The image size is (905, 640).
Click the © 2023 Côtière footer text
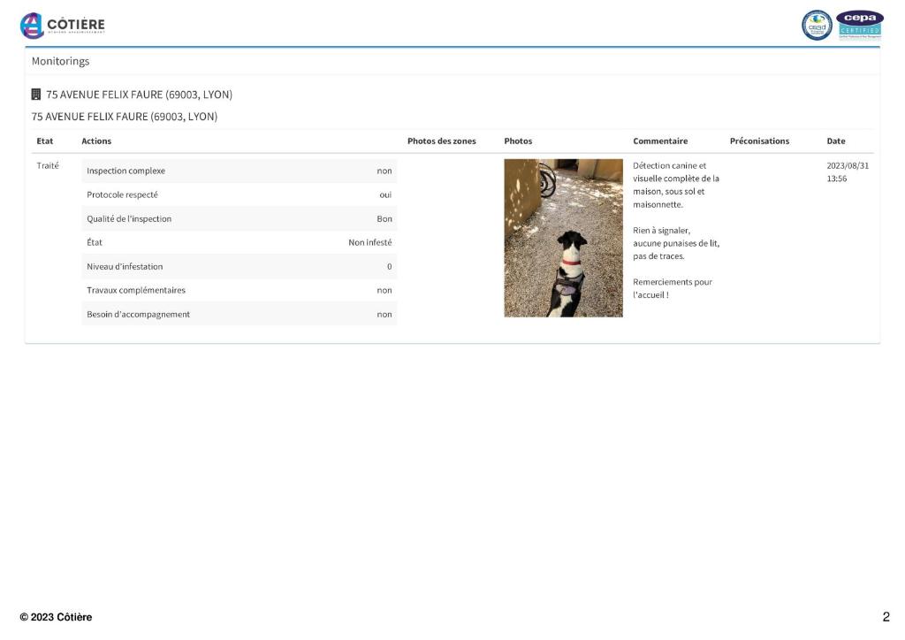click(56, 617)
